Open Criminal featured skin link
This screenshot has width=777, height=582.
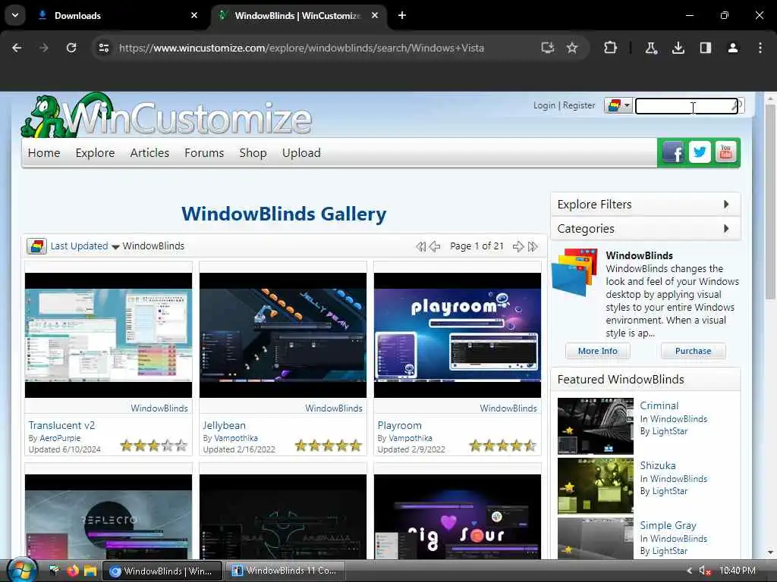coord(659,405)
